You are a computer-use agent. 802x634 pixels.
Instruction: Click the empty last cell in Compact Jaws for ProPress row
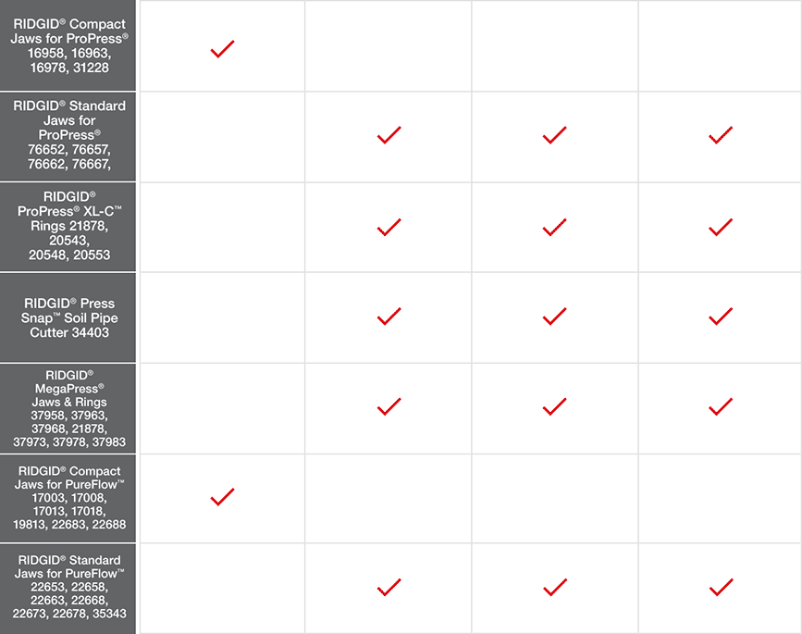720,46
